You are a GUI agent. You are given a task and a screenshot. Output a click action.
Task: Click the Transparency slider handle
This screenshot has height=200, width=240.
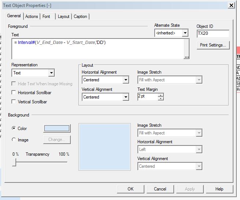14,162
